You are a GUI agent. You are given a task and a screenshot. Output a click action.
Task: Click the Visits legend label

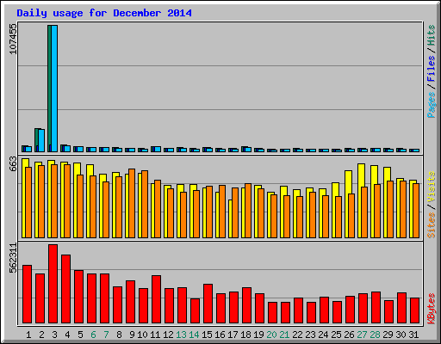432,187
